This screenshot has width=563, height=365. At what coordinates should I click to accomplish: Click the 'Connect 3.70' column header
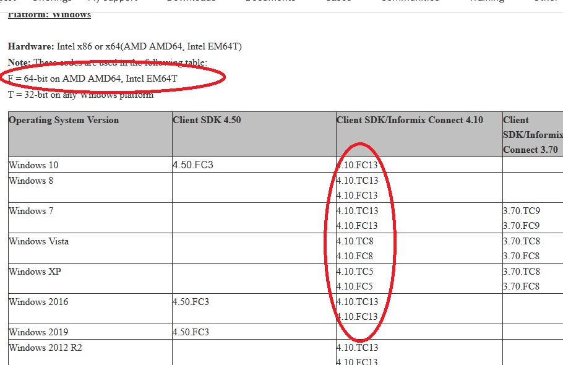tap(533, 135)
